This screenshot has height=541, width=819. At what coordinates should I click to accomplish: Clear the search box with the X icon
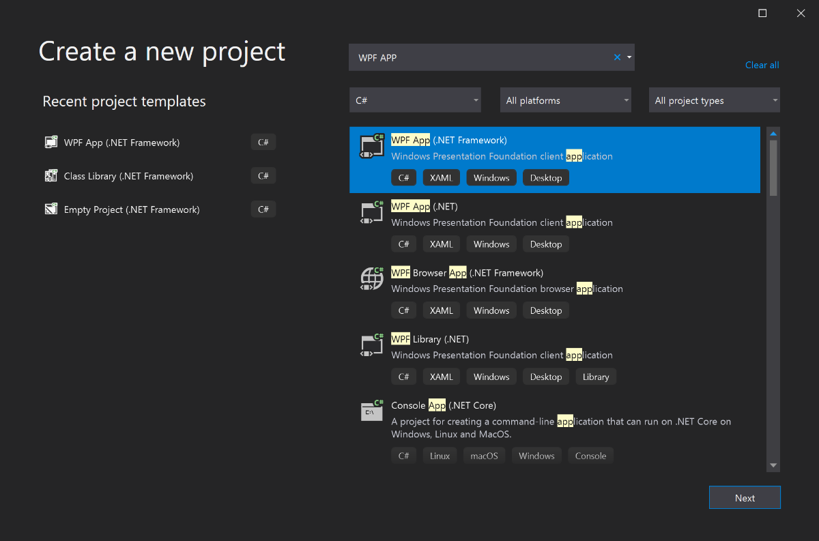point(617,57)
